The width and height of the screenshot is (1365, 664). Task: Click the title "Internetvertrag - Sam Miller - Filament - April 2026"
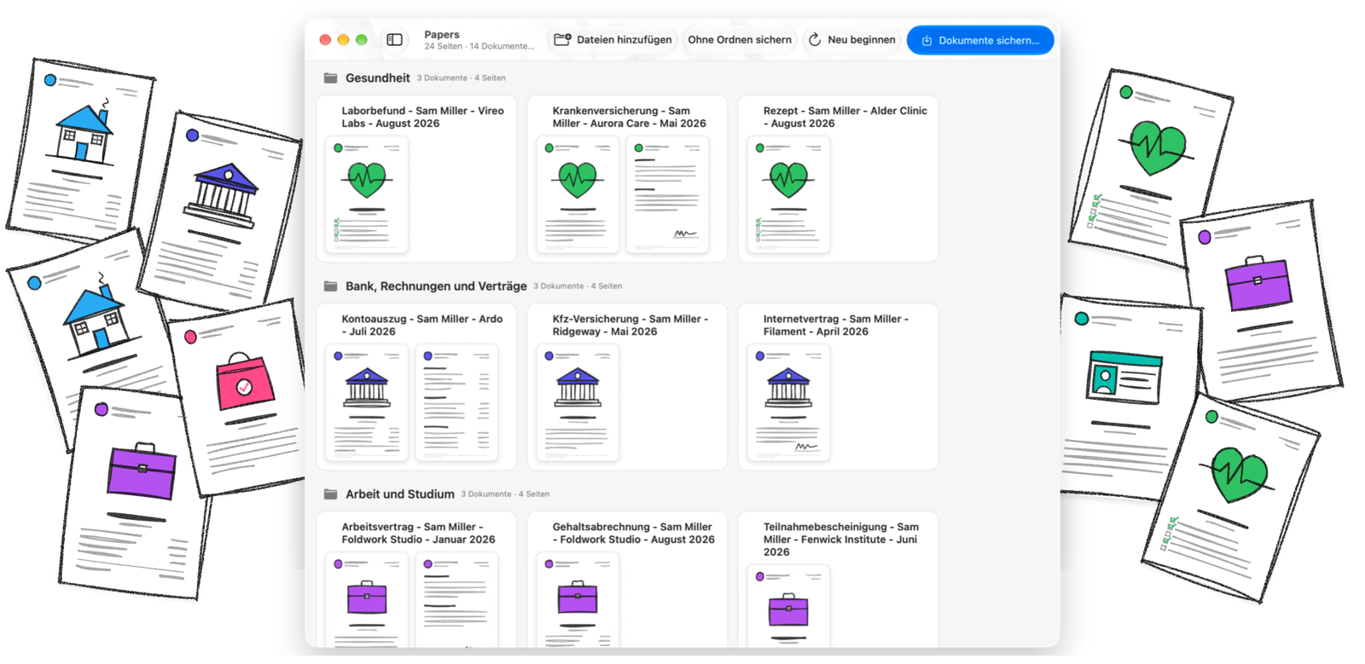point(836,325)
